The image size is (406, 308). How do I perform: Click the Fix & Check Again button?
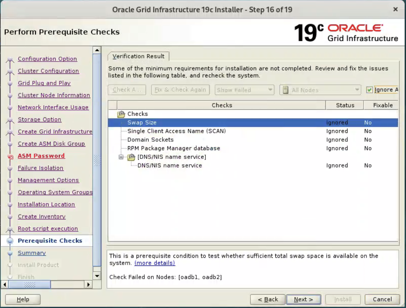(180, 90)
